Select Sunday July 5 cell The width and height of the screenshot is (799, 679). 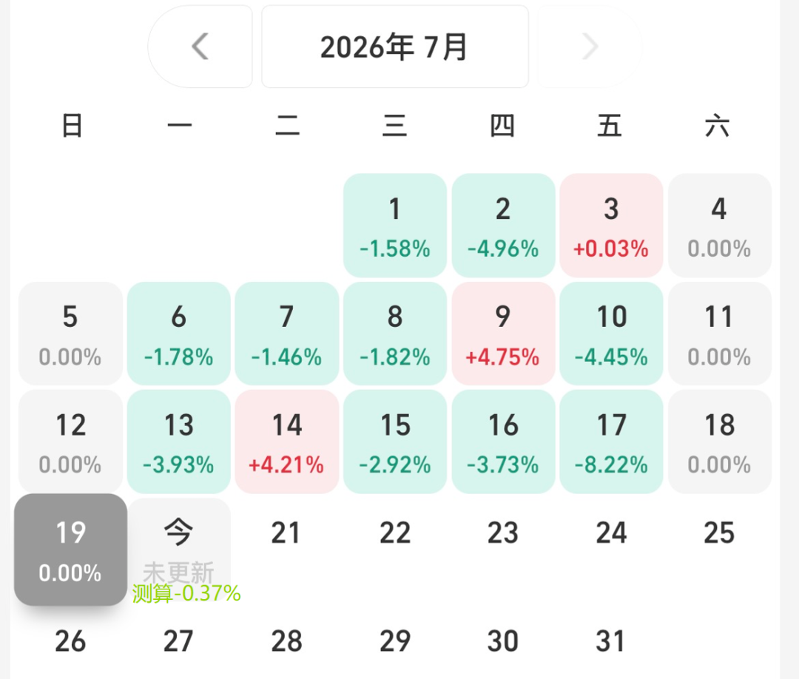click(x=70, y=334)
